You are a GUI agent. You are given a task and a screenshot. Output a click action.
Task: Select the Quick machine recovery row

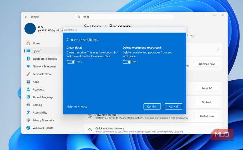tap(153, 129)
